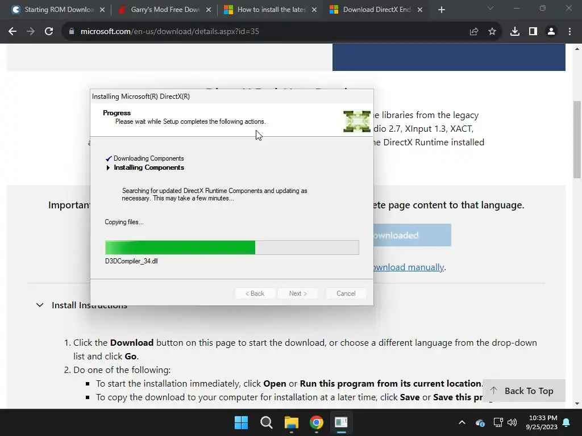Click the Copying files status text
The height and width of the screenshot is (436, 582).
click(124, 222)
